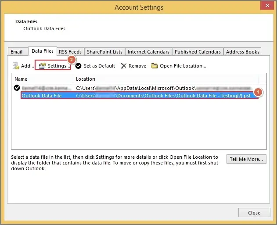Click the Remove X icon
The width and height of the screenshot is (277, 225).
click(123, 66)
